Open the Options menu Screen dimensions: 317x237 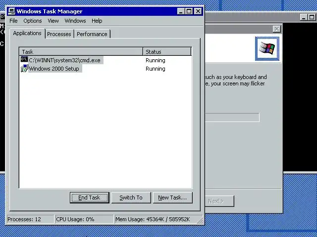click(33, 21)
